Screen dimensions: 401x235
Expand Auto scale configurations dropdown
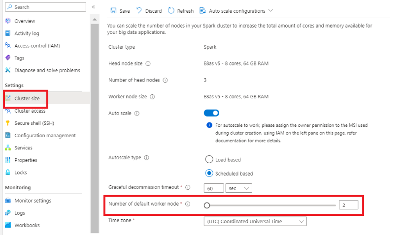[x=236, y=11]
